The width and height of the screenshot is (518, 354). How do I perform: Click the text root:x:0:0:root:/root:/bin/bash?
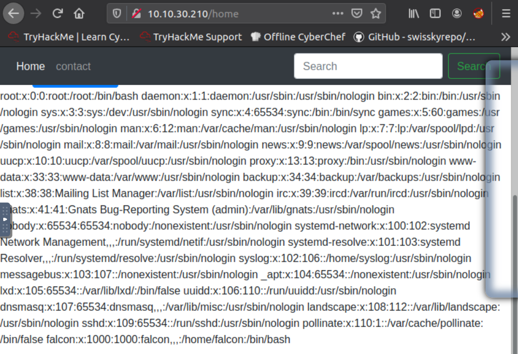tap(69, 96)
